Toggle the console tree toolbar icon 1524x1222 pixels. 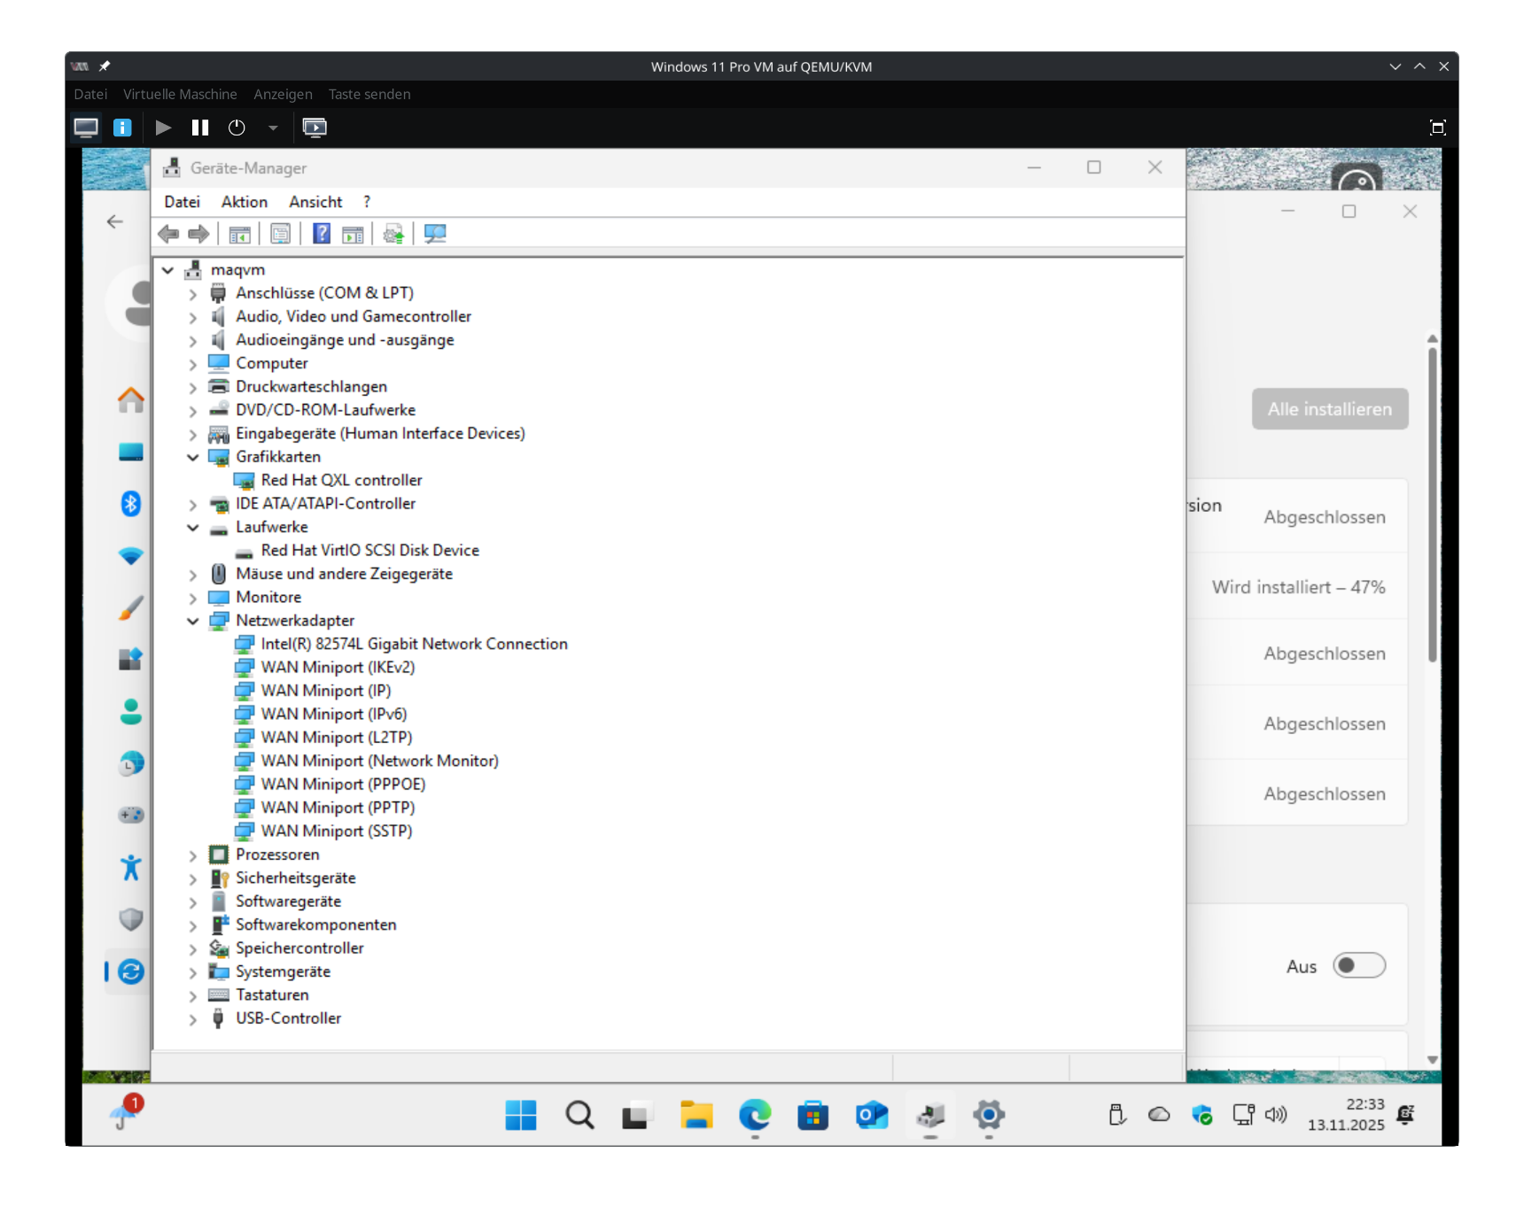tap(239, 234)
